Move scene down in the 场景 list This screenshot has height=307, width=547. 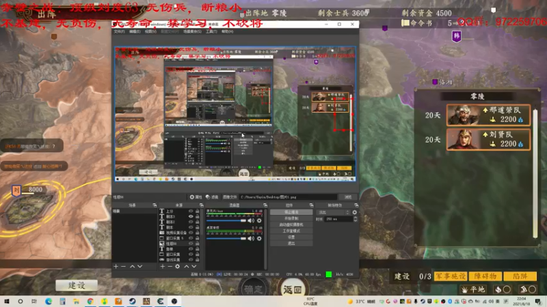tap(140, 266)
